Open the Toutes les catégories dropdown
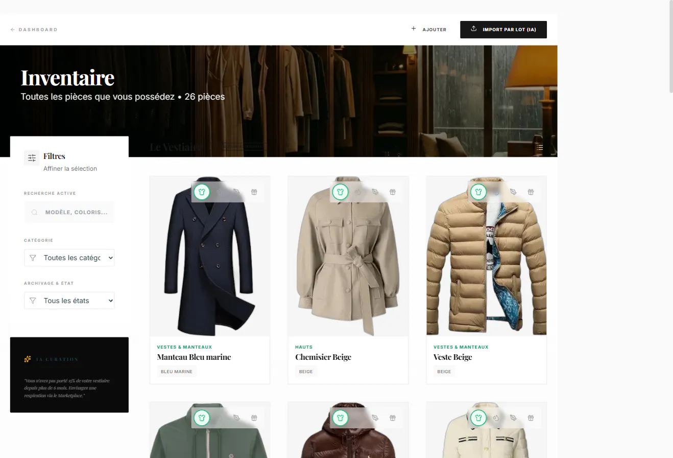 coord(69,258)
